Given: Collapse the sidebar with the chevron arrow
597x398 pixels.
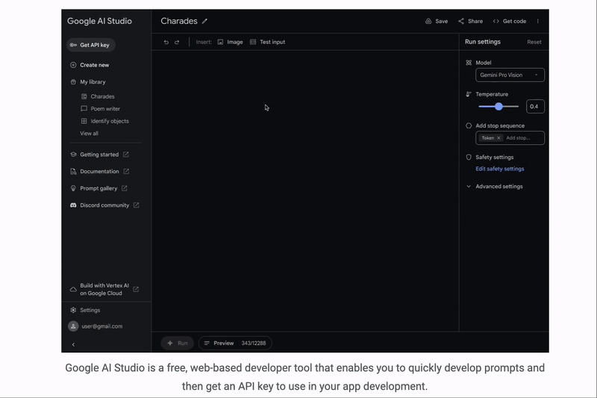Looking at the screenshot, I should click(73, 345).
